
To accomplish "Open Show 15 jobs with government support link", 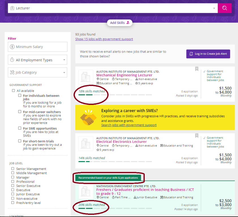I will (x=104, y=39).
